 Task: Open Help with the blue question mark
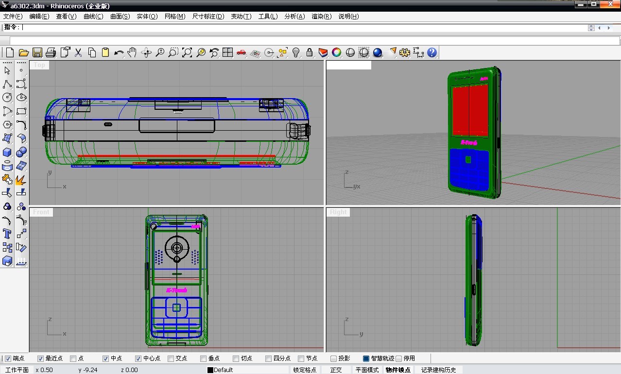click(x=432, y=52)
